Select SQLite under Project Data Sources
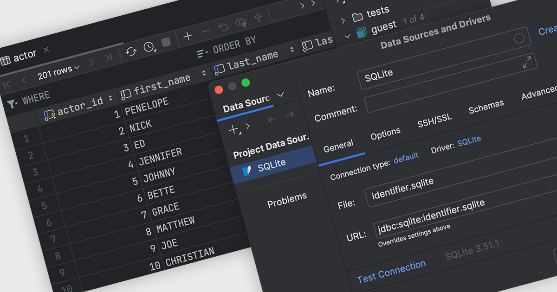The width and height of the screenshot is (557, 292). [x=274, y=165]
